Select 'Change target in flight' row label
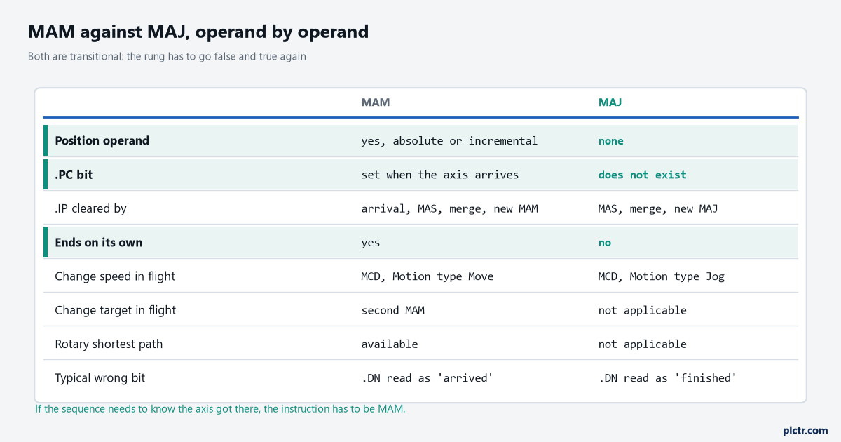This screenshot has height=442, width=841. (116, 310)
